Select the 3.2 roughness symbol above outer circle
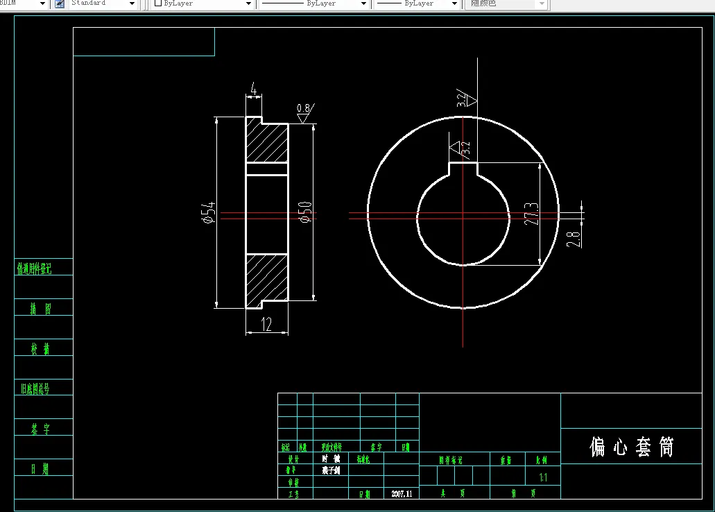 [x=467, y=98]
